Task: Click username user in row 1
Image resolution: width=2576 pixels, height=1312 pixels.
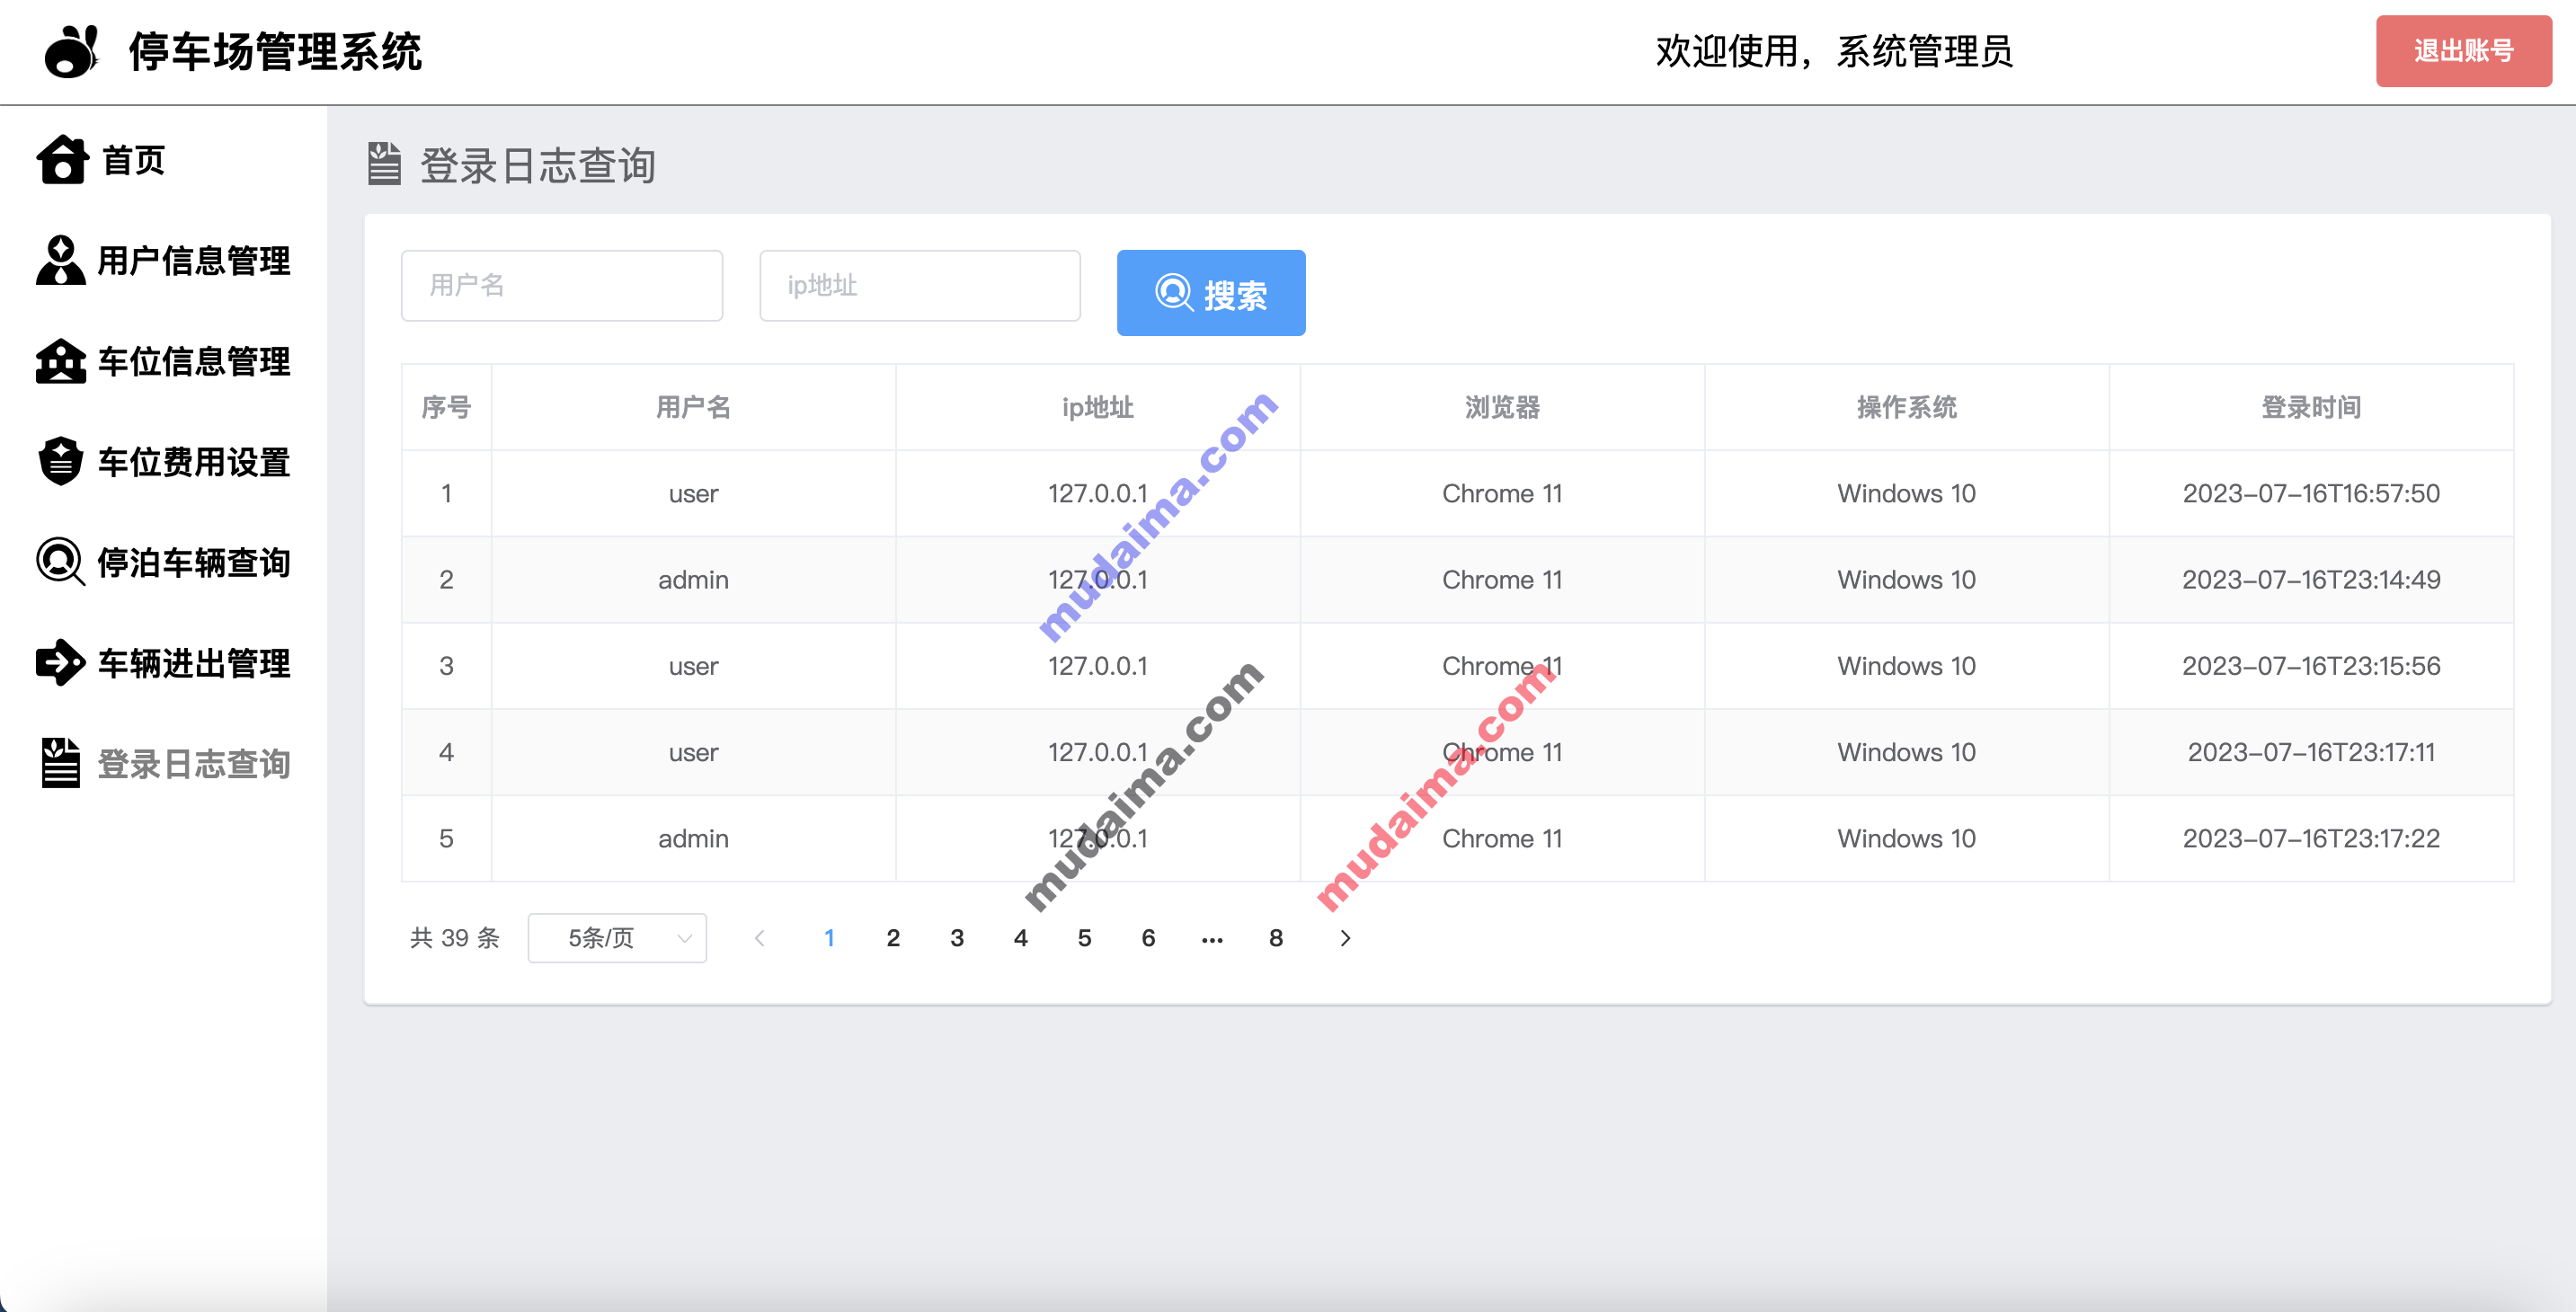Action: 693,493
